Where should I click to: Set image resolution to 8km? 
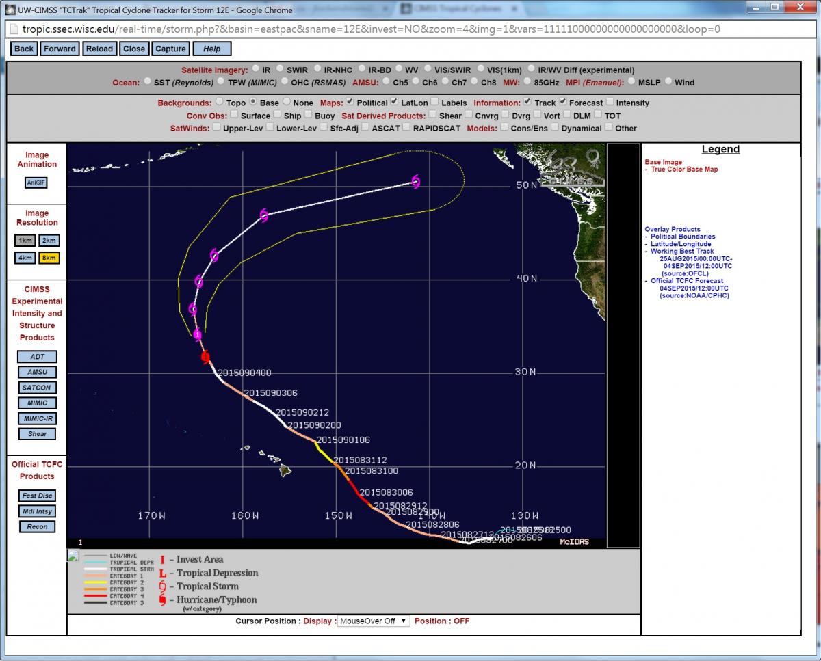pyautogui.click(x=49, y=258)
